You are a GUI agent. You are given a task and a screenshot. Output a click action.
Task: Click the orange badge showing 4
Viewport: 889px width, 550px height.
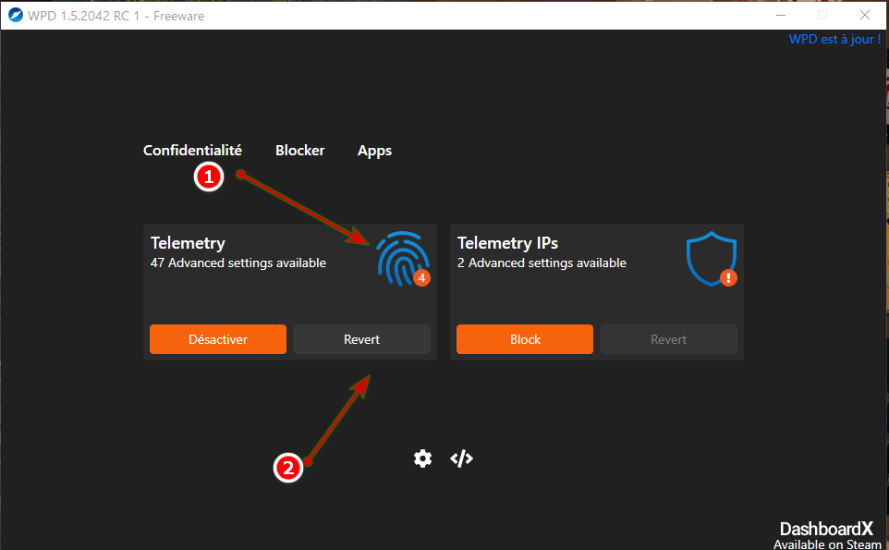pos(421,277)
